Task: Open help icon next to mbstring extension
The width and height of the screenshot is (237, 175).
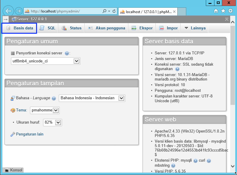Action: pos(173,165)
